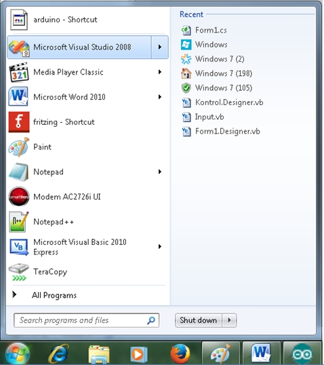Launch Notepad++ icon
324x365 pixels.
coord(19,222)
